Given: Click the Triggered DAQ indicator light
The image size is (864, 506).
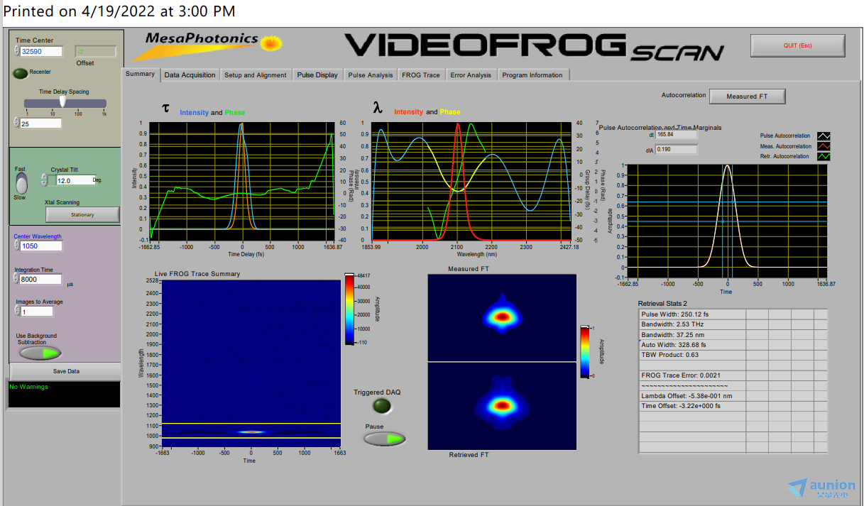Looking at the screenshot, I should [x=383, y=406].
